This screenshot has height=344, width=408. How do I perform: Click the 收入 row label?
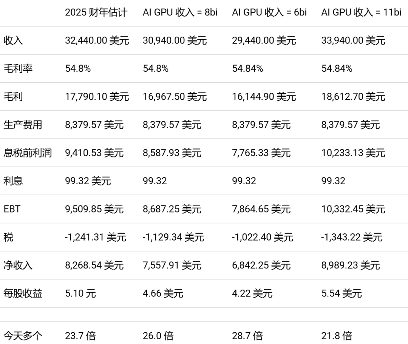click(13, 40)
